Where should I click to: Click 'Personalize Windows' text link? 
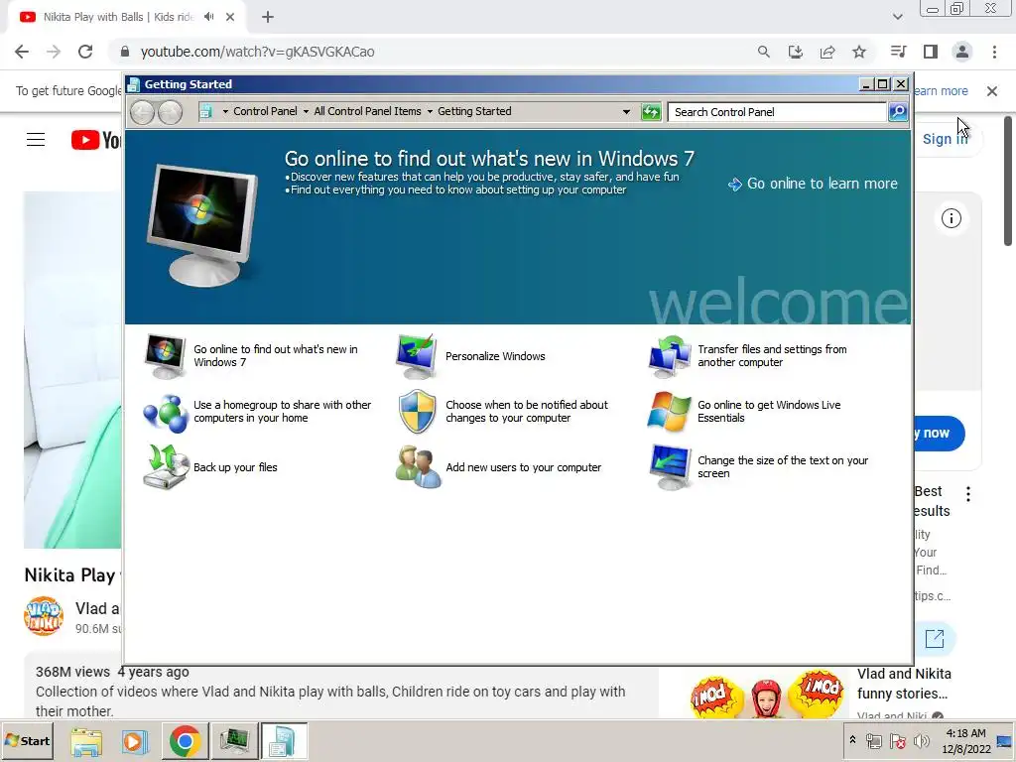[x=495, y=356]
